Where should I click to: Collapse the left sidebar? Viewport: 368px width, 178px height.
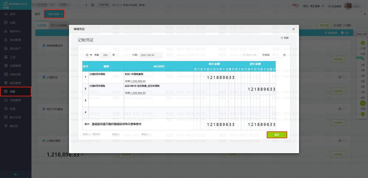pos(16,174)
